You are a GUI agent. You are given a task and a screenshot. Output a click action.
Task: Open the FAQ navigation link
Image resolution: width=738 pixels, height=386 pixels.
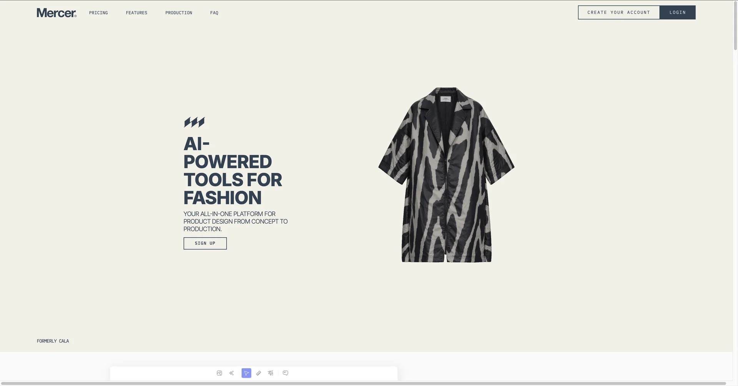pyautogui.click(x=214, y=13)
